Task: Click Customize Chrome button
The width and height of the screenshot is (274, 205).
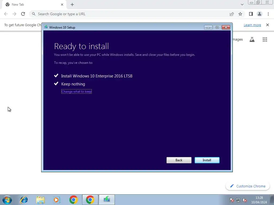Action: [248, 186]
